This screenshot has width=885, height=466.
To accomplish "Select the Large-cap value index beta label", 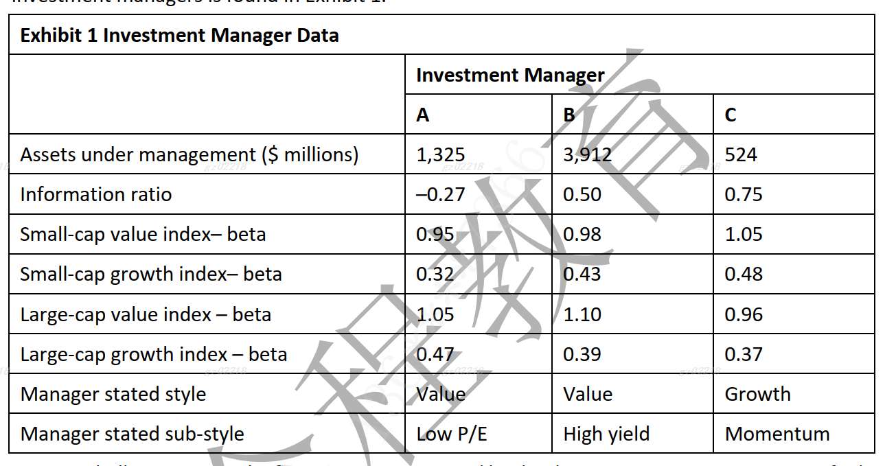I will (x=146, y=314).
